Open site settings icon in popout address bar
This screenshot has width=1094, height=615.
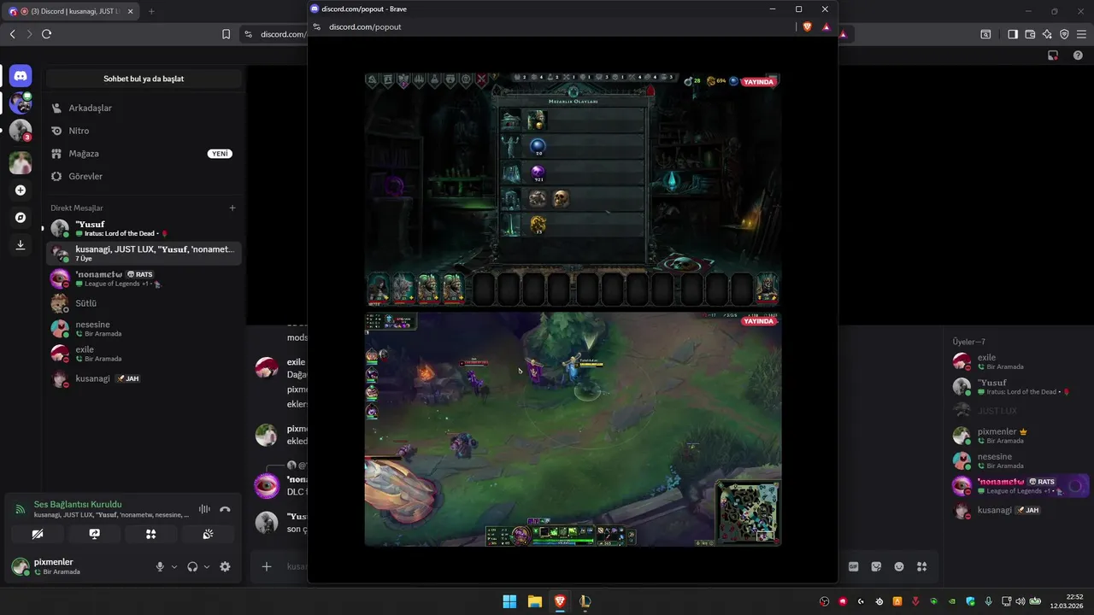pos(316,26)
